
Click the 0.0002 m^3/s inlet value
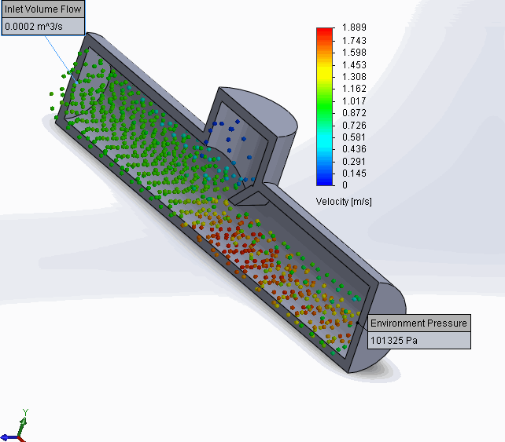pos(42,27)
